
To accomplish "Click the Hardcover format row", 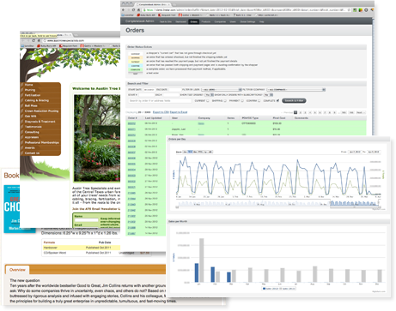I will [x=81, y=248].
